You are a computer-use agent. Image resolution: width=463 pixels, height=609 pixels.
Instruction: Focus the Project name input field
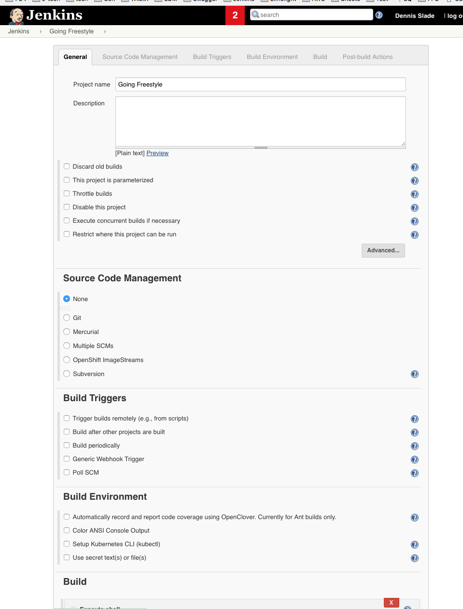coord(261,84)
